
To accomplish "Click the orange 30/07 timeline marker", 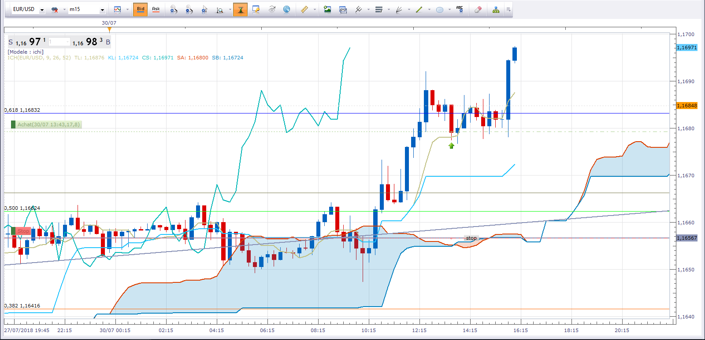I will point(109,29).
